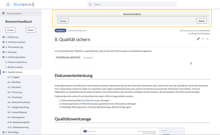Open 3. Personalisierung page
This screenshot has height=135, width=220.
pos(14,47)
